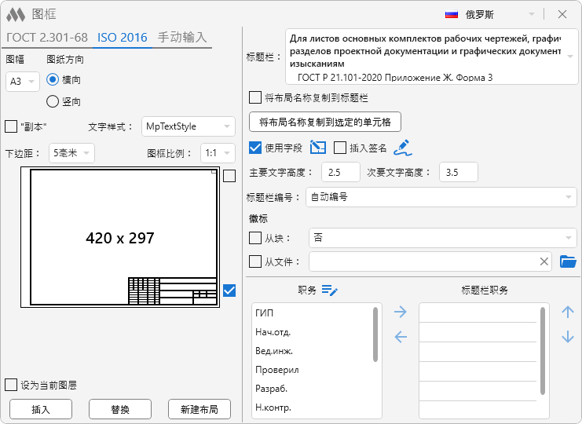Uncheck the 使用字段 checkbox
Screen dimensions: 582x424
[255, 148]
